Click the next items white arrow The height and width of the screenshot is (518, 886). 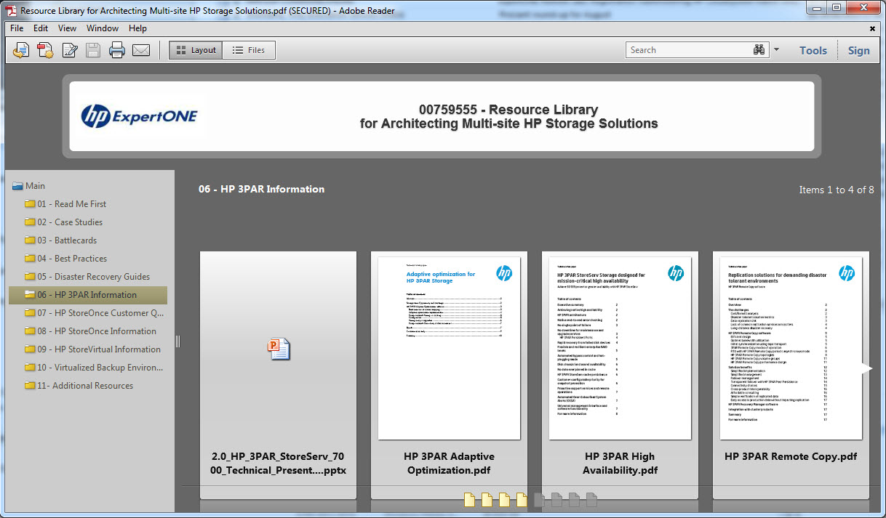tap(866, 368)
